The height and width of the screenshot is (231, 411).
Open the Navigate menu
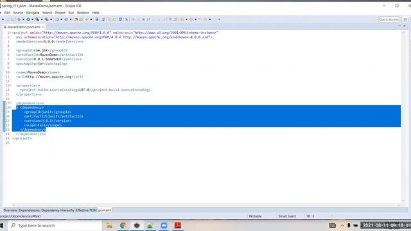pyautogui.click(x=33, y=13)
